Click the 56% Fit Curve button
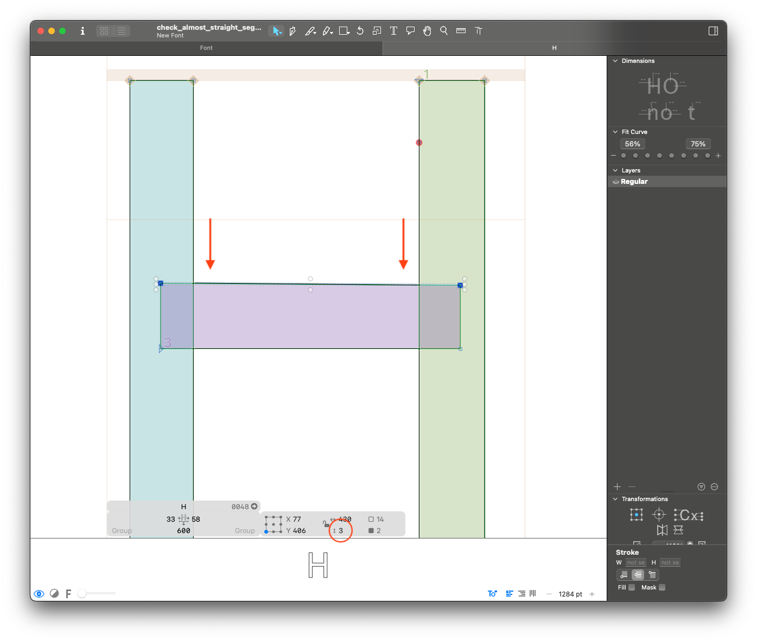Image resolution: width=757 pixels, height=641 pixels. click(x=632, y=144)
